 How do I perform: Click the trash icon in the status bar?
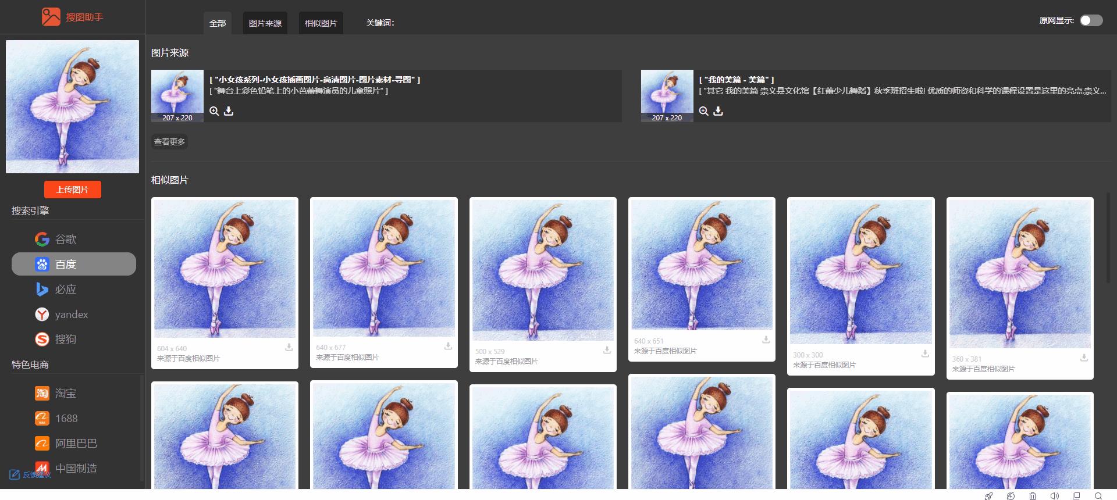tap(1033, 496)
